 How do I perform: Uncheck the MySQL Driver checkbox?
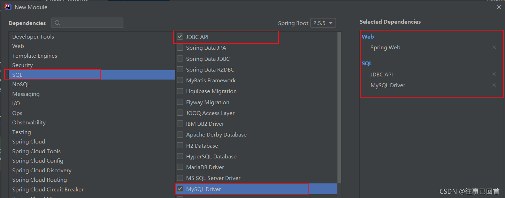180,189
